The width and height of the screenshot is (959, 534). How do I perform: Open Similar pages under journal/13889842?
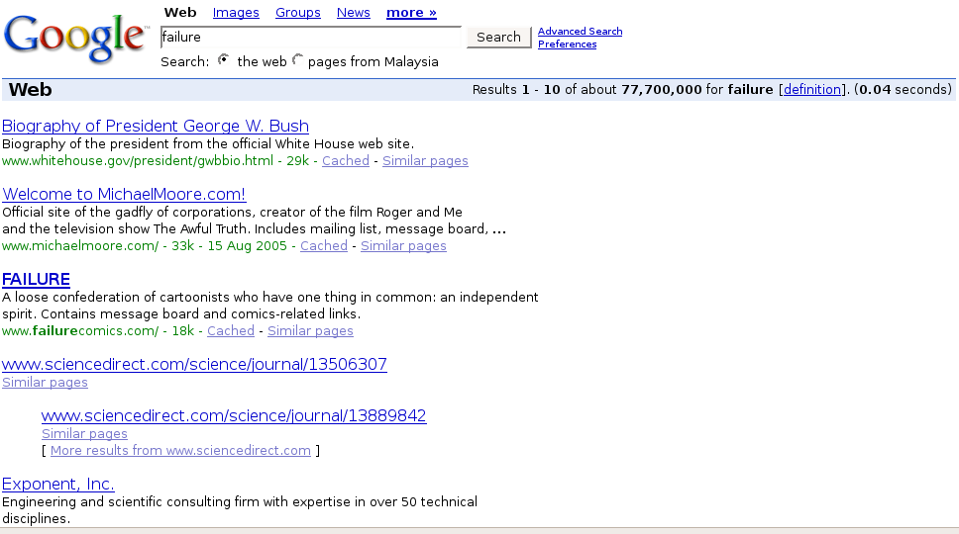point(84,433)
